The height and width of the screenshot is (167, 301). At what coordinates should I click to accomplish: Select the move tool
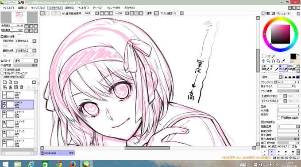coord(263,61)
